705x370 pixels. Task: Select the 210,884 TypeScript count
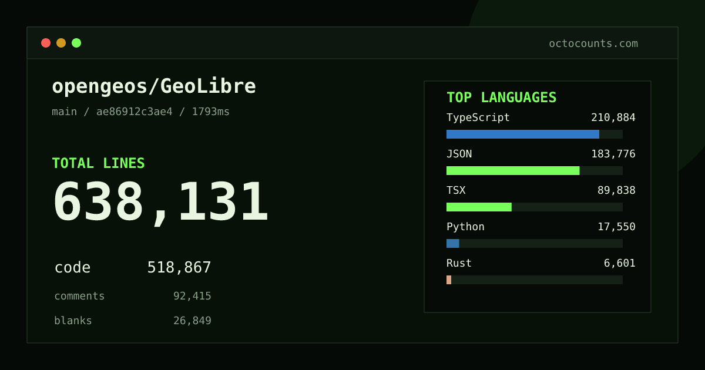coord(613,117)
